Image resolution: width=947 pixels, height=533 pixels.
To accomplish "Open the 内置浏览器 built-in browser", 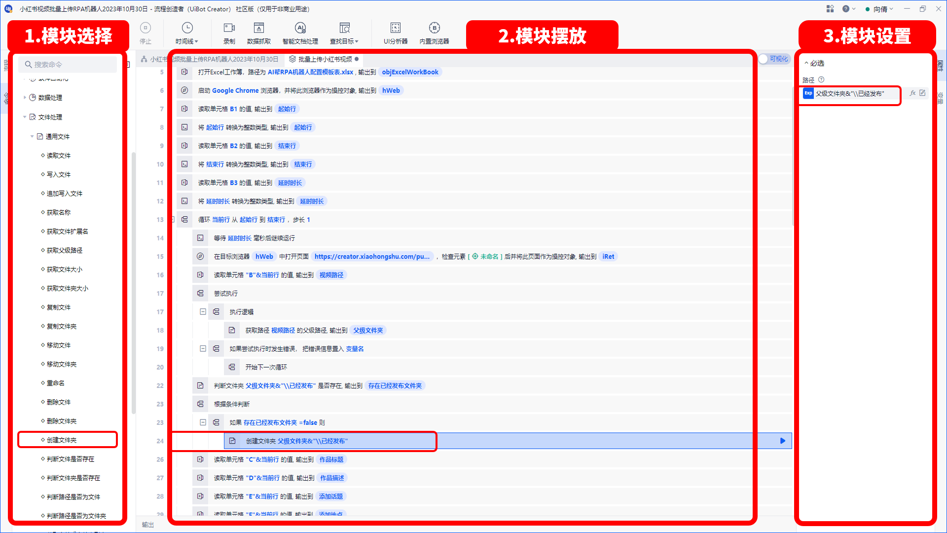I will pos(434,33).
